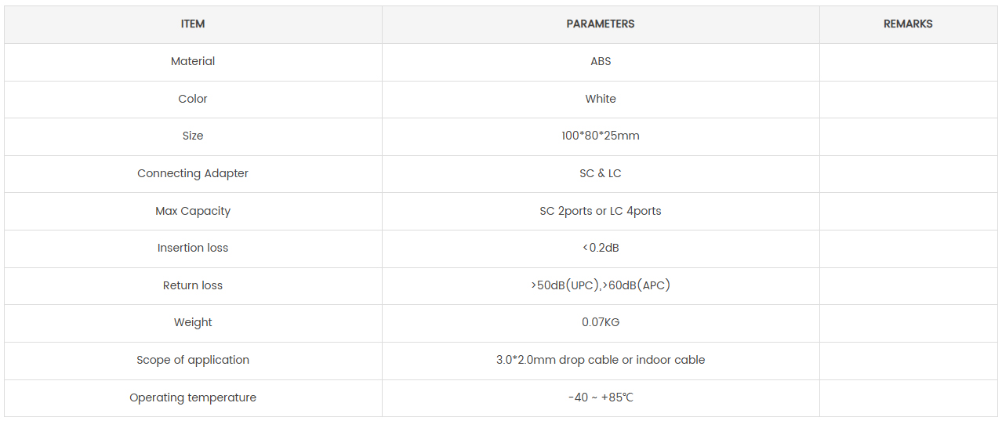This screenshot has width=1002, height=421.
Task: Select SC 2ports or LC 4ports text
Action: pyautogui.click(x=601, y=211)
